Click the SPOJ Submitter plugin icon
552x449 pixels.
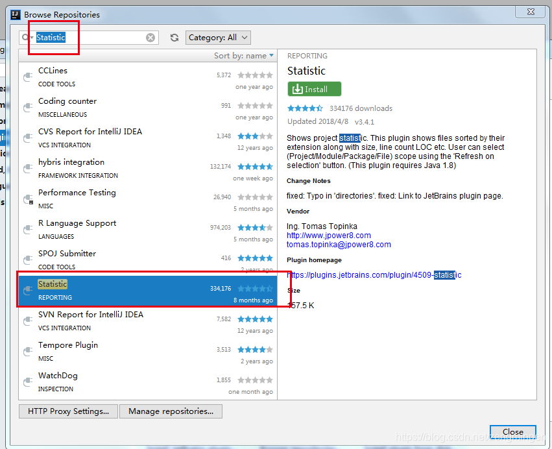[28, 260]
